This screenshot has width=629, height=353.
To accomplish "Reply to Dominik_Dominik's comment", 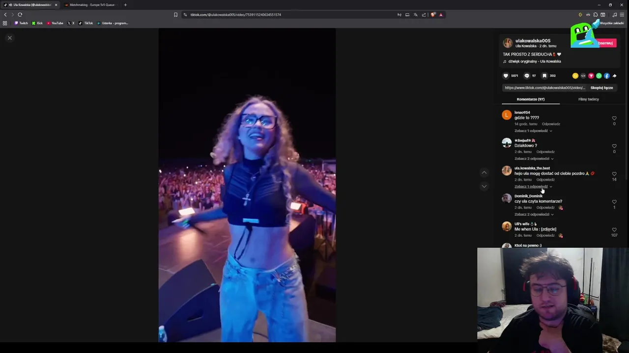I will (x=545, y=208).
